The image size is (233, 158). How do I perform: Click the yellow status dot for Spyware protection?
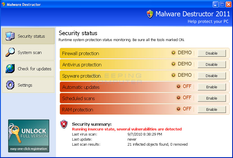tap(173, 75)
